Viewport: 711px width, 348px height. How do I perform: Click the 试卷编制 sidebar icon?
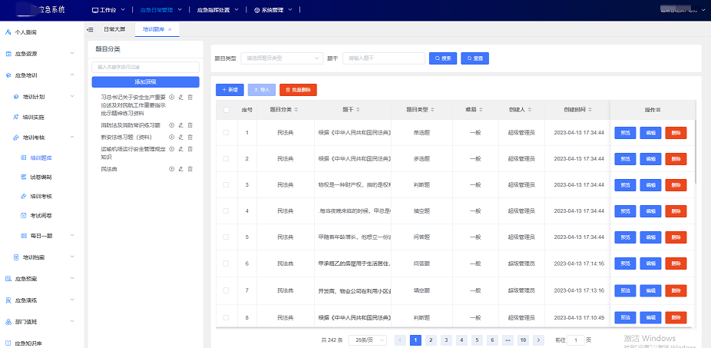coord(24,177)
